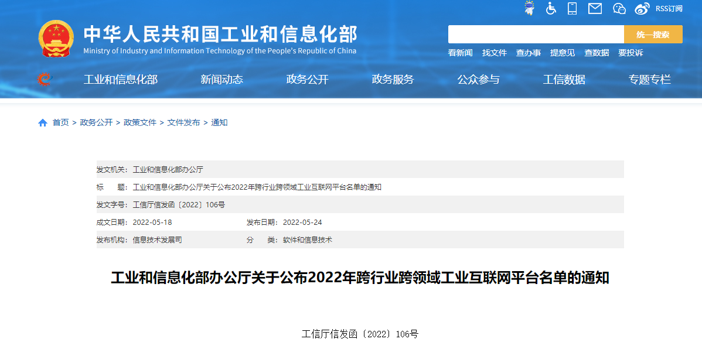
Task: Click the WeChat icon in header
Action: point(619,8)
